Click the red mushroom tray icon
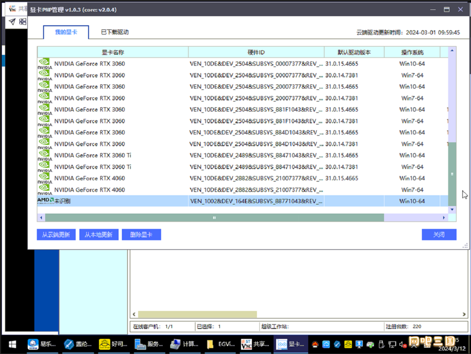The image size is (471, 354). click(315, 345)
